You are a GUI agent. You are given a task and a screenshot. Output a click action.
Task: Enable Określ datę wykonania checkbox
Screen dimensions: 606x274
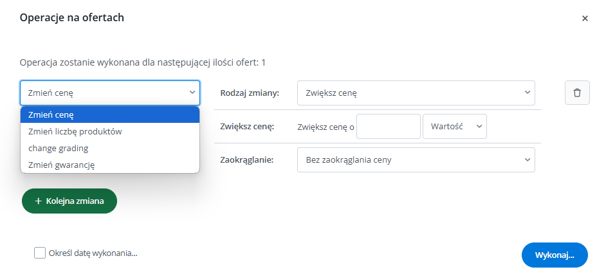coord(40,253)
